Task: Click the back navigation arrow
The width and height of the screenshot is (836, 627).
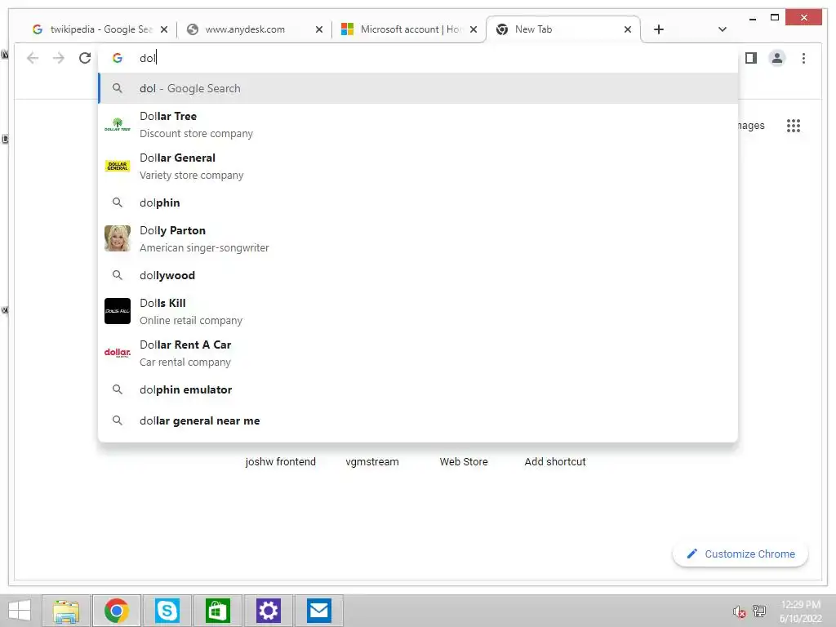Action: (x=33, y=58)
